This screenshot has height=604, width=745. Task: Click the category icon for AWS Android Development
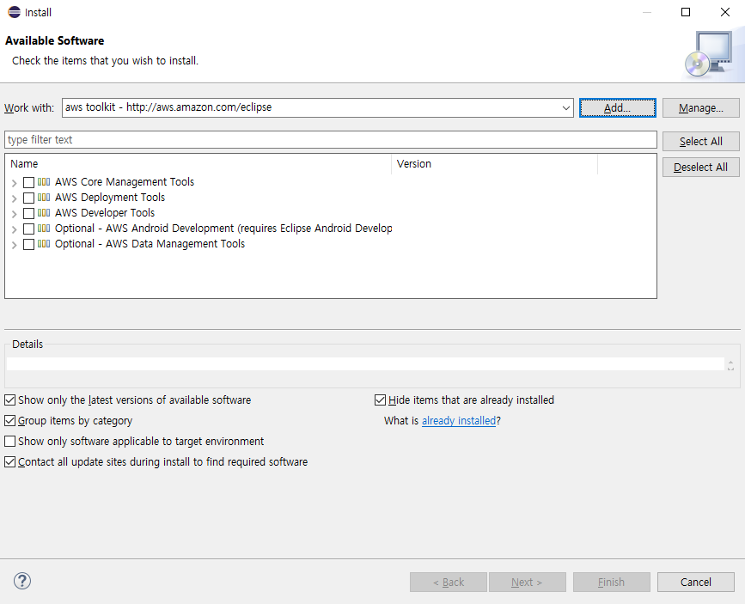pos(44,228)
